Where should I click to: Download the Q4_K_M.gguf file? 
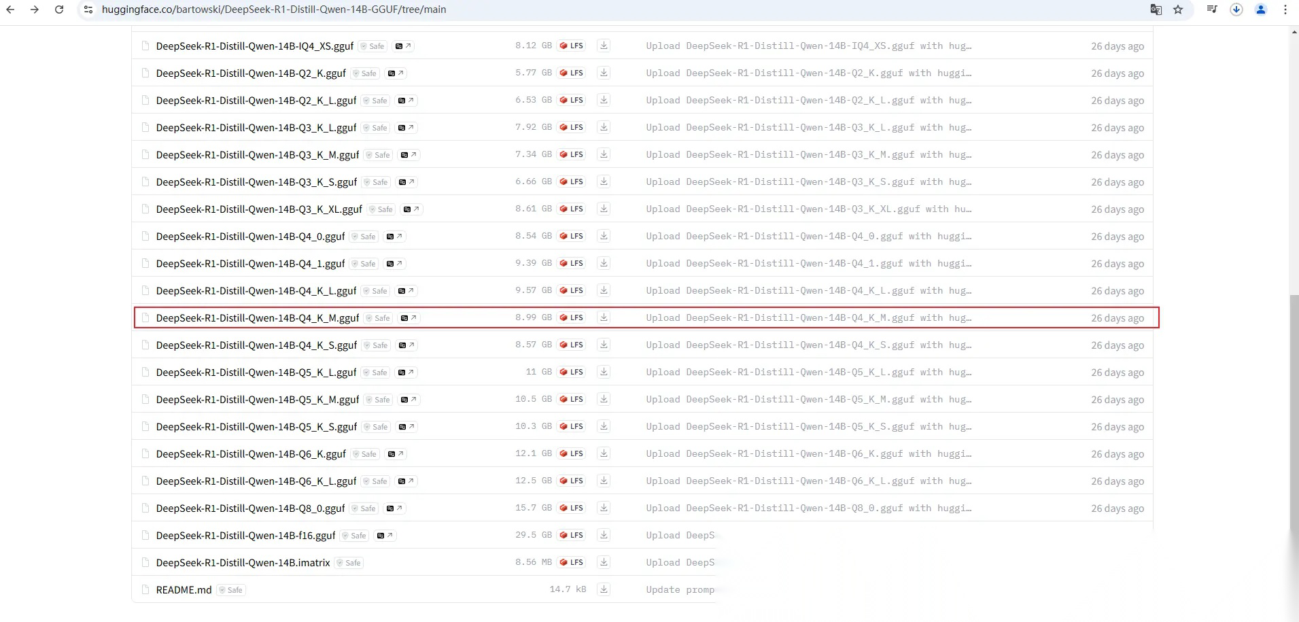(604, 317)
